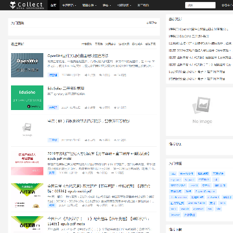Viewport: 233px width, 233px height.
Task: Open the red-pink thumbnail of 2019 article
Action: pyautogui.click(x=27, y=163)
